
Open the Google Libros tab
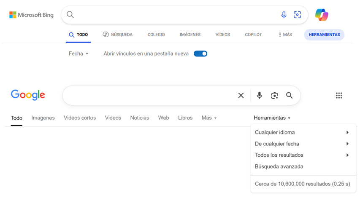(x=185, y=118)
